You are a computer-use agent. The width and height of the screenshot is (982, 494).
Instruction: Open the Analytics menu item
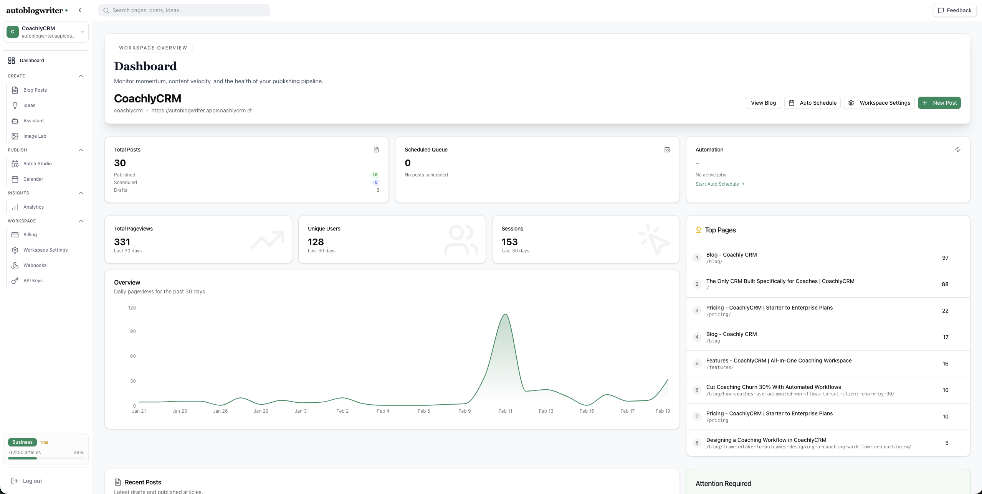coord(33,207)
